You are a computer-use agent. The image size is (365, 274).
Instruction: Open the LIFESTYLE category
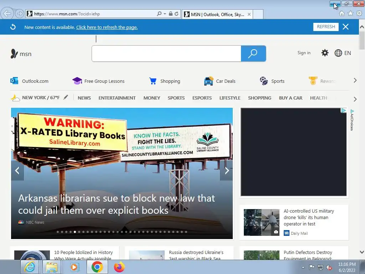pyautogui.click(x=230, y=98)
